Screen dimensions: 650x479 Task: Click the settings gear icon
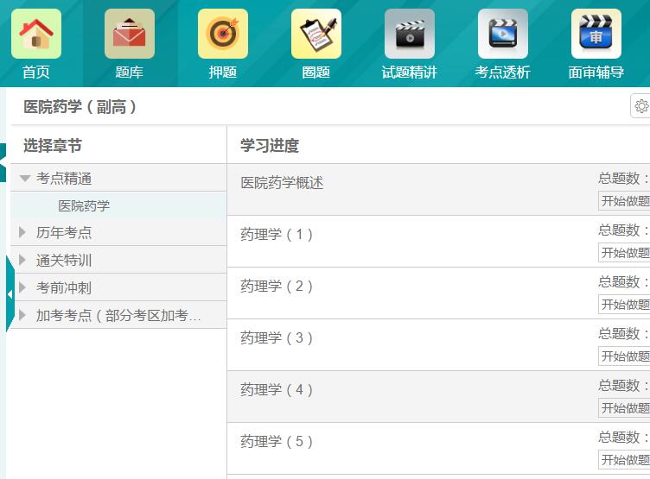[x=640, y=106]
